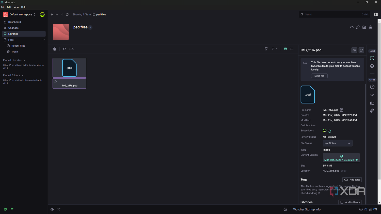The width and height of the screenshot is (381, 214).
Task: Delete the psd files library
Action: click(371, 27)
